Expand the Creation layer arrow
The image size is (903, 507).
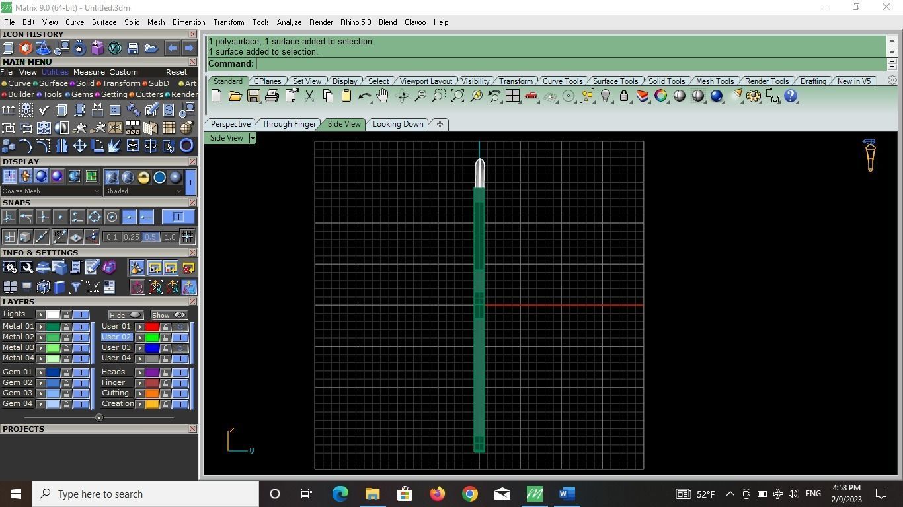139,404
